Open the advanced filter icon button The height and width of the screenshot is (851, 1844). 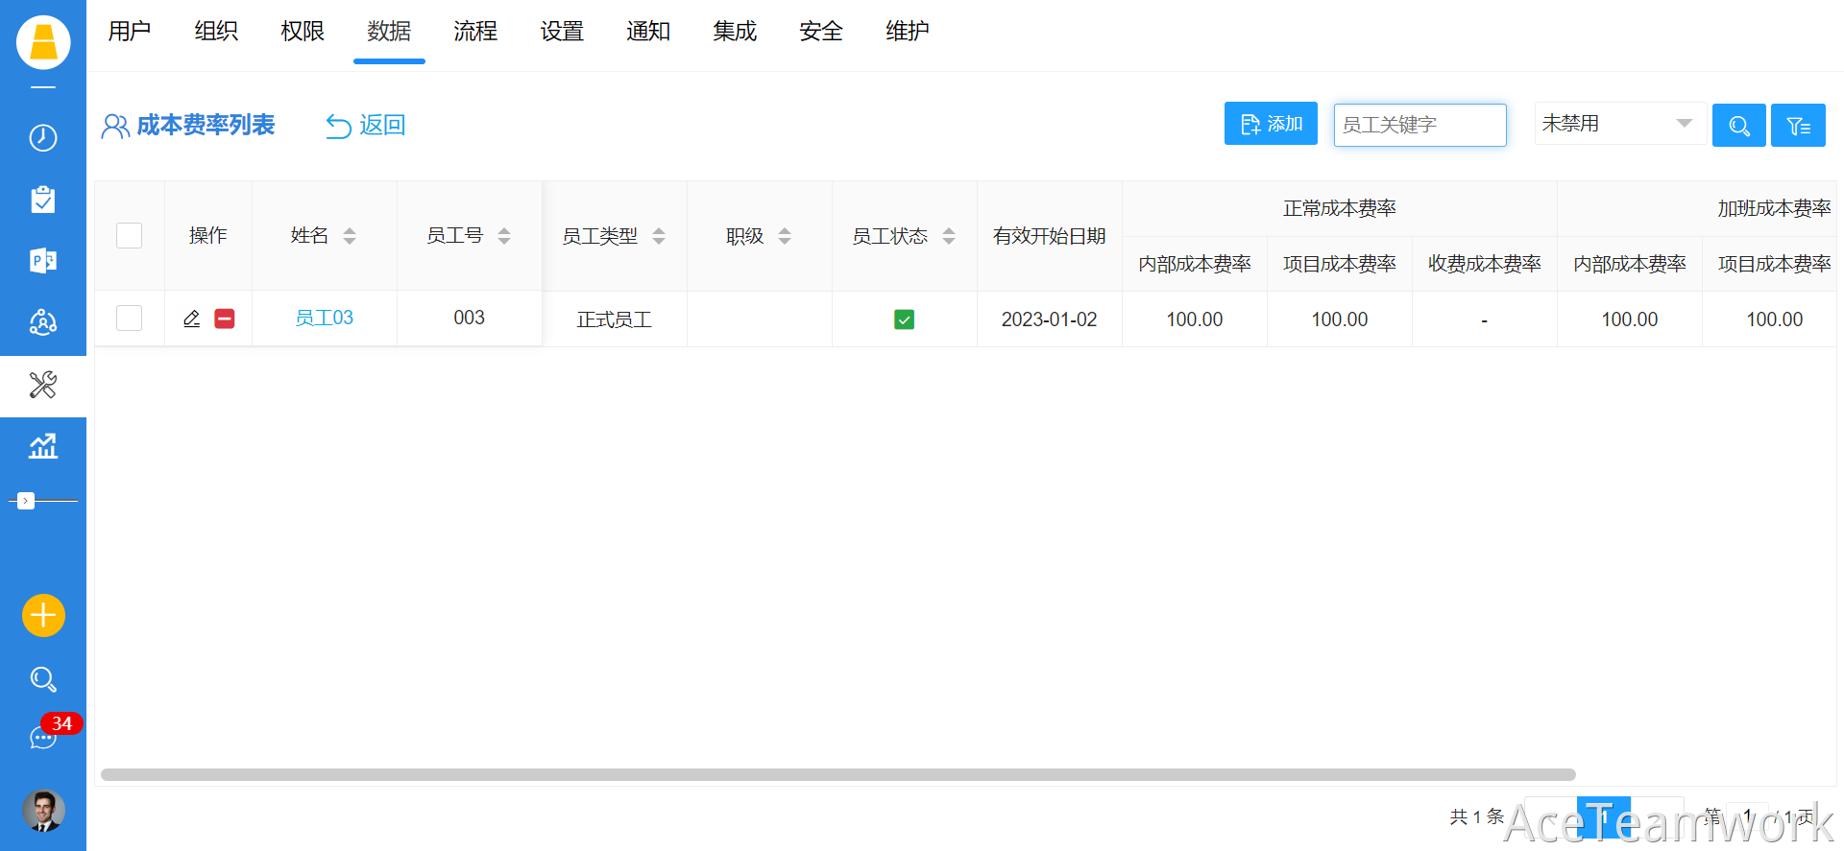(x=1798, y=126)
